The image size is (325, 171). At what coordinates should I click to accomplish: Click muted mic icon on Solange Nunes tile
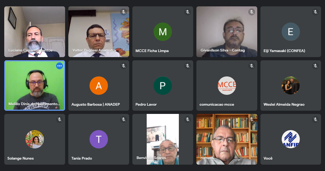coord(59,119)
